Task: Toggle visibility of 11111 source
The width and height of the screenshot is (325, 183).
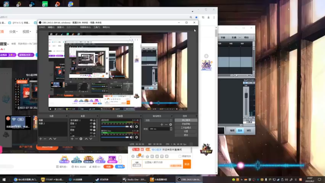Action: click(91, 126)
